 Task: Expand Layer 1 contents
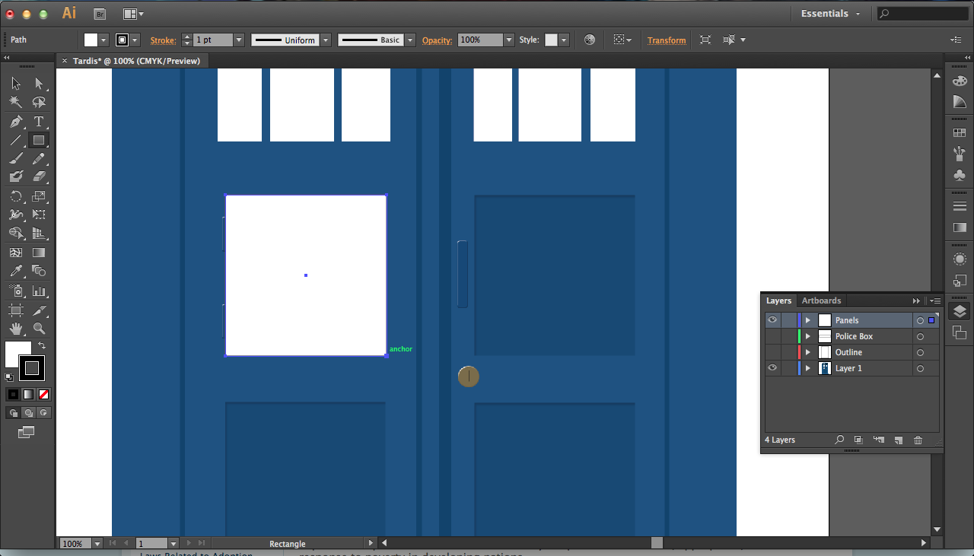(x=807, y=368)
